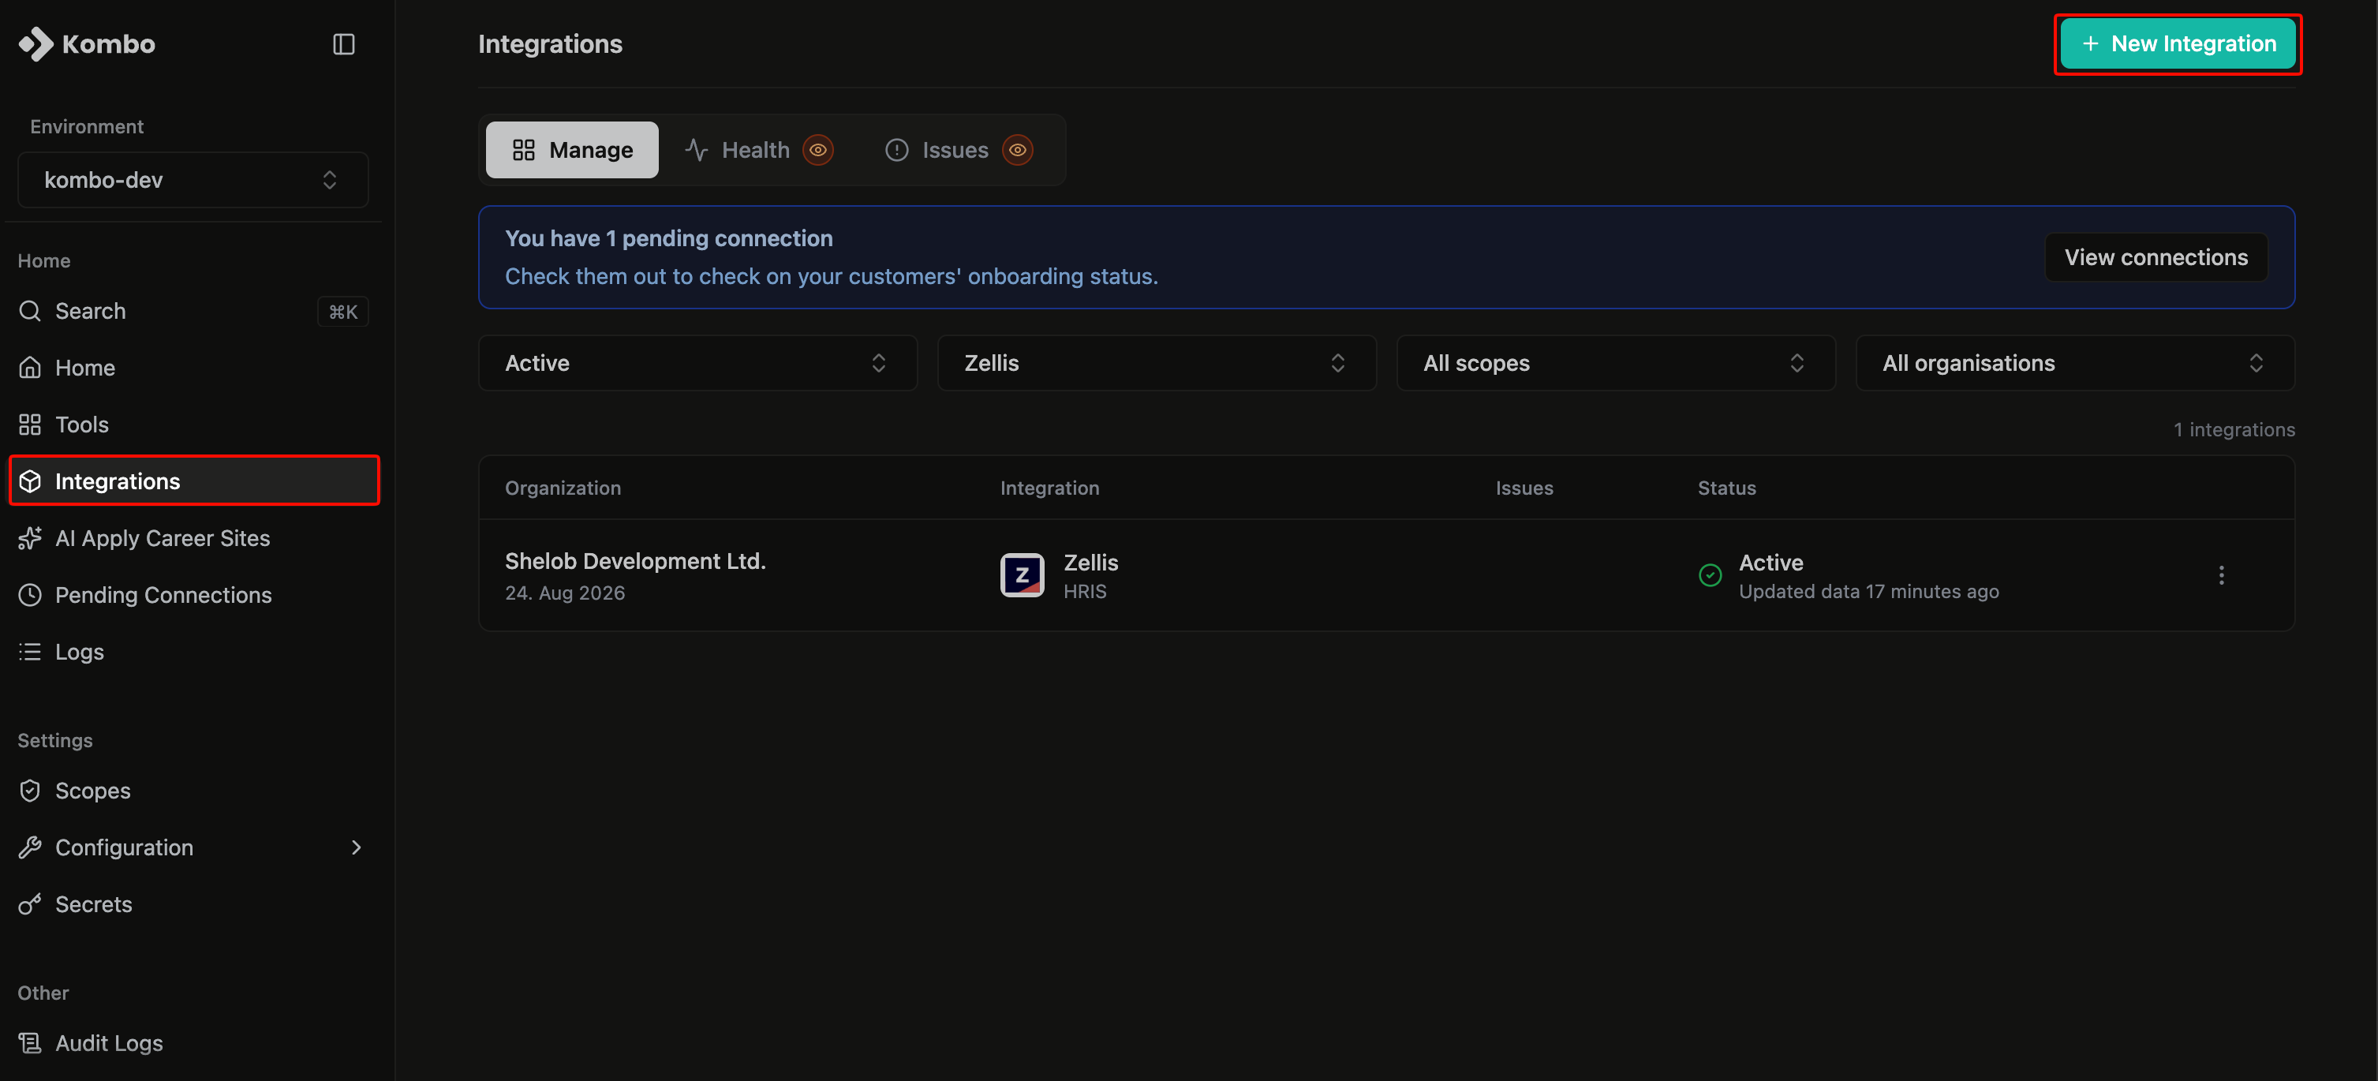
Task: Open Secrets settings
Action: (x=193, y=905)
